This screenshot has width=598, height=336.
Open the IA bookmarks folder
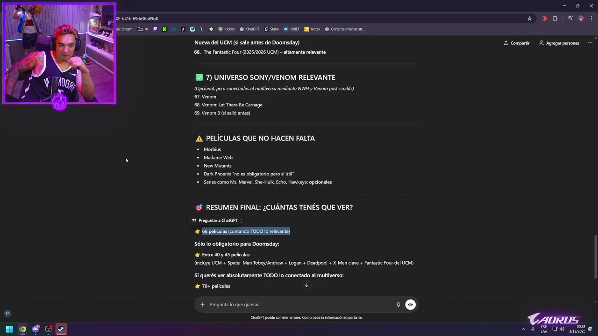[x=143, y=29]
